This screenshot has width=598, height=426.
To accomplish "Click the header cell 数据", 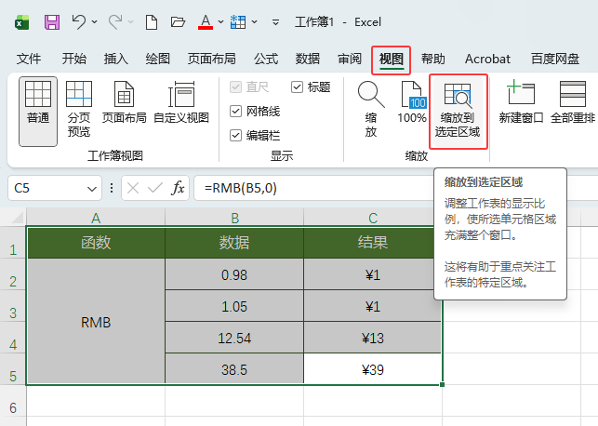I will coord(234,243).
